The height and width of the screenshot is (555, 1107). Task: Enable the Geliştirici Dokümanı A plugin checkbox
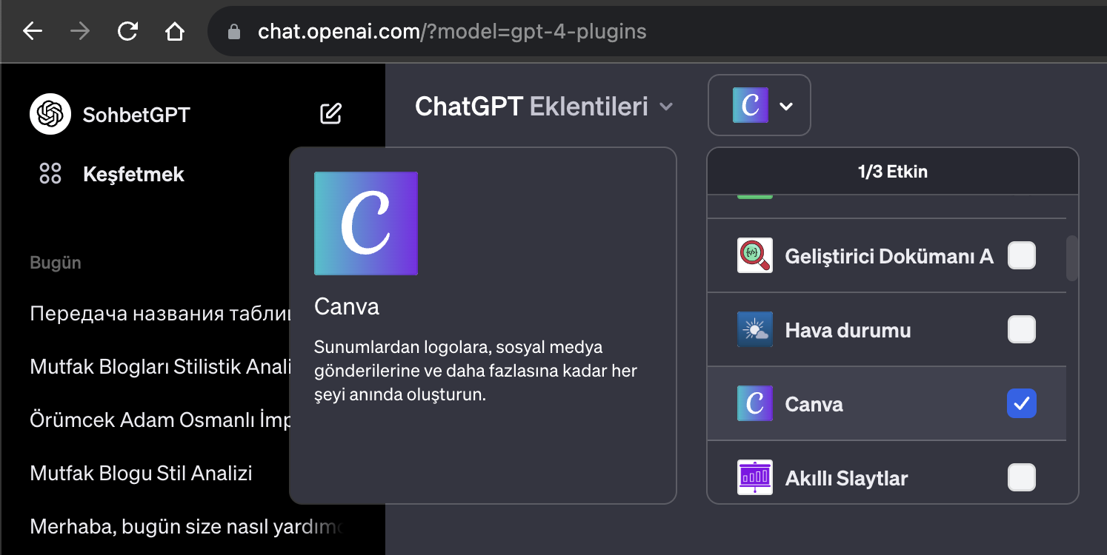click(1022, 255)
